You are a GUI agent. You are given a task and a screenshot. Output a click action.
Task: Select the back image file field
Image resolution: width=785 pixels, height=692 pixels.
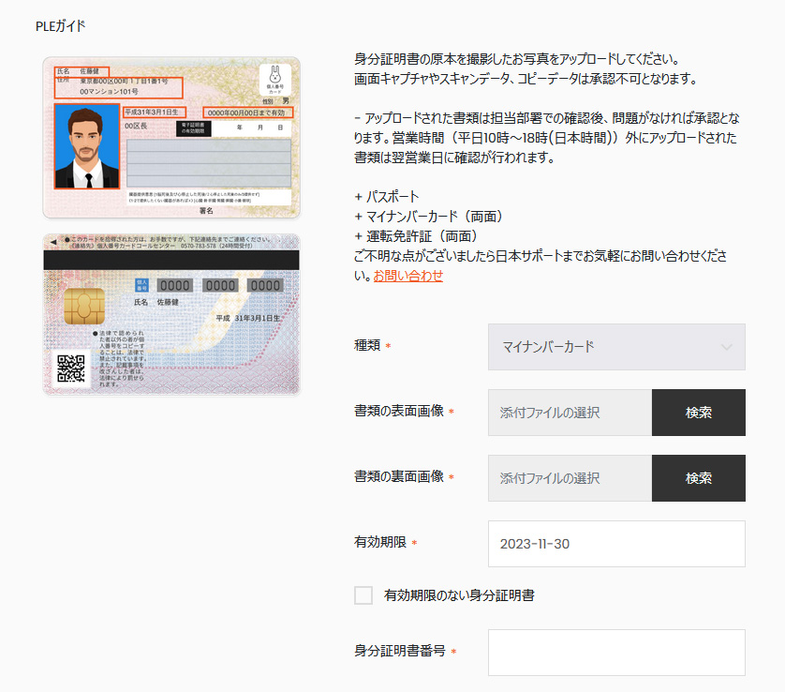(570, 478)
